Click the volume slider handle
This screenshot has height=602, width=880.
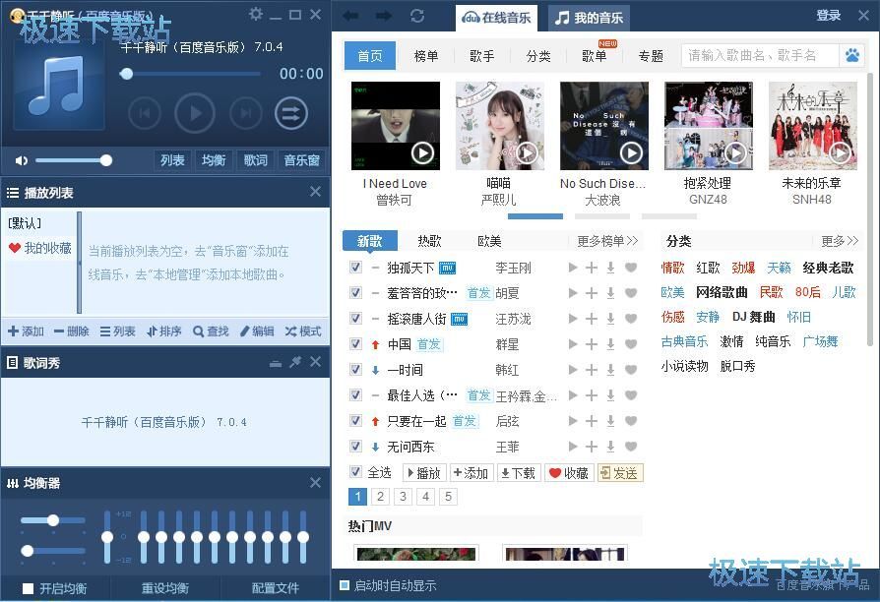[x=106, y=160]
